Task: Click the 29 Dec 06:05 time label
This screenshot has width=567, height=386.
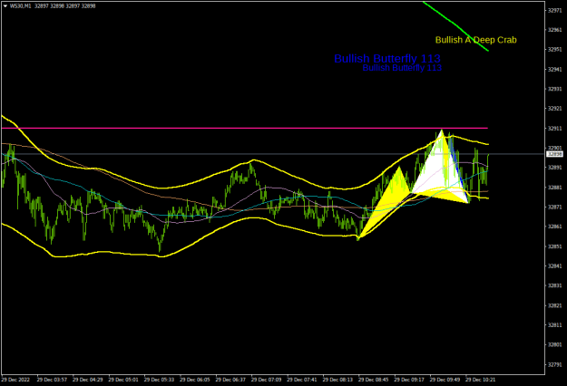Action: 195,380
